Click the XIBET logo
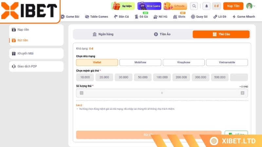The width and height of the screenshot is (262, 147). coord(29,11)
